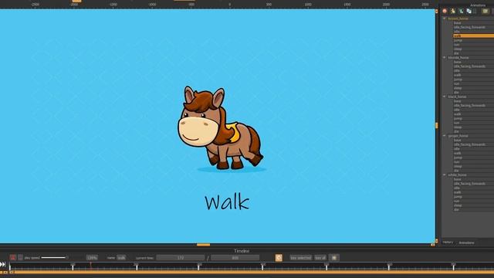This screenshot has height=278, width=494.
Task: Click the horse character on the canvas
Action: 220,127
